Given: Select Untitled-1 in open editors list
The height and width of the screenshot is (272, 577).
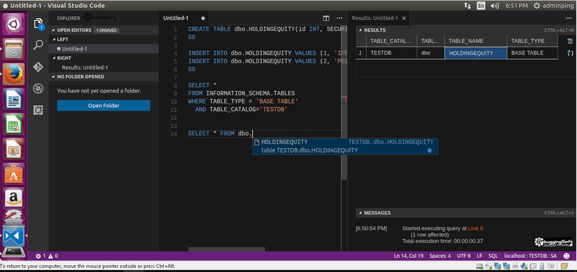Looking at the screenshot, I should tap(104, 49).
